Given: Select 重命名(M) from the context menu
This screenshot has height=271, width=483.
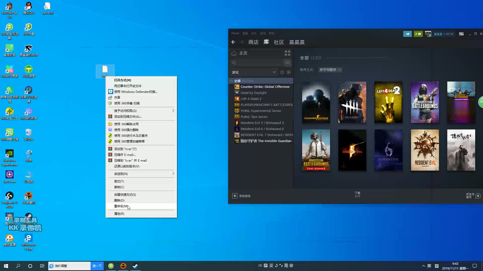Looking at the screenshot, I should (x=121, y=206).
